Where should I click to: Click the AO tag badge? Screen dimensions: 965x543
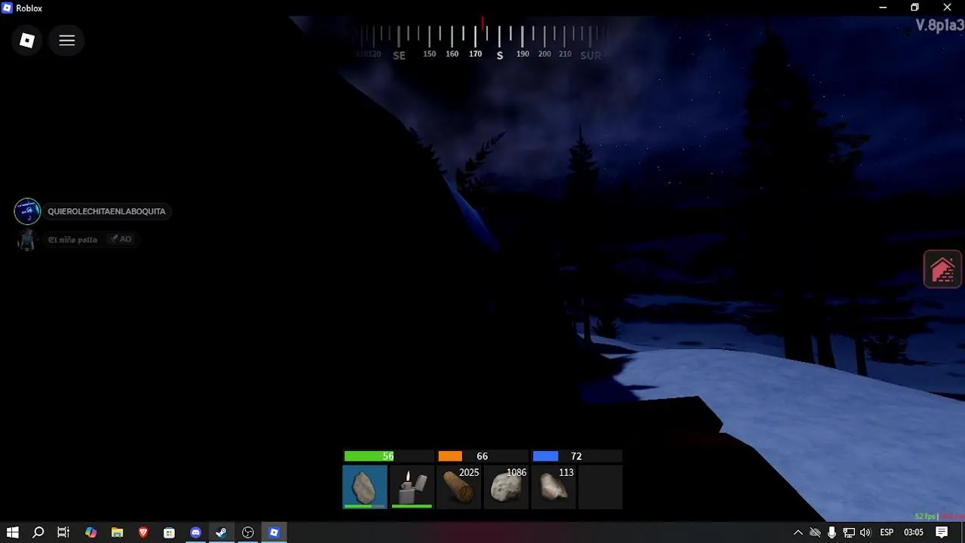[121, 239]
